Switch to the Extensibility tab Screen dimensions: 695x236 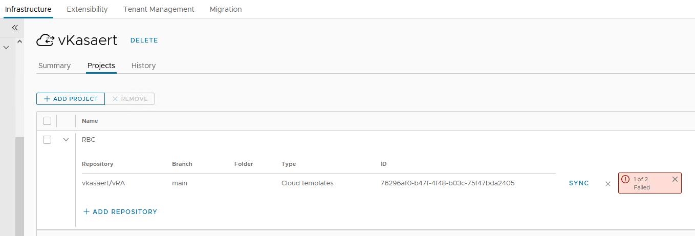(87, 9)
